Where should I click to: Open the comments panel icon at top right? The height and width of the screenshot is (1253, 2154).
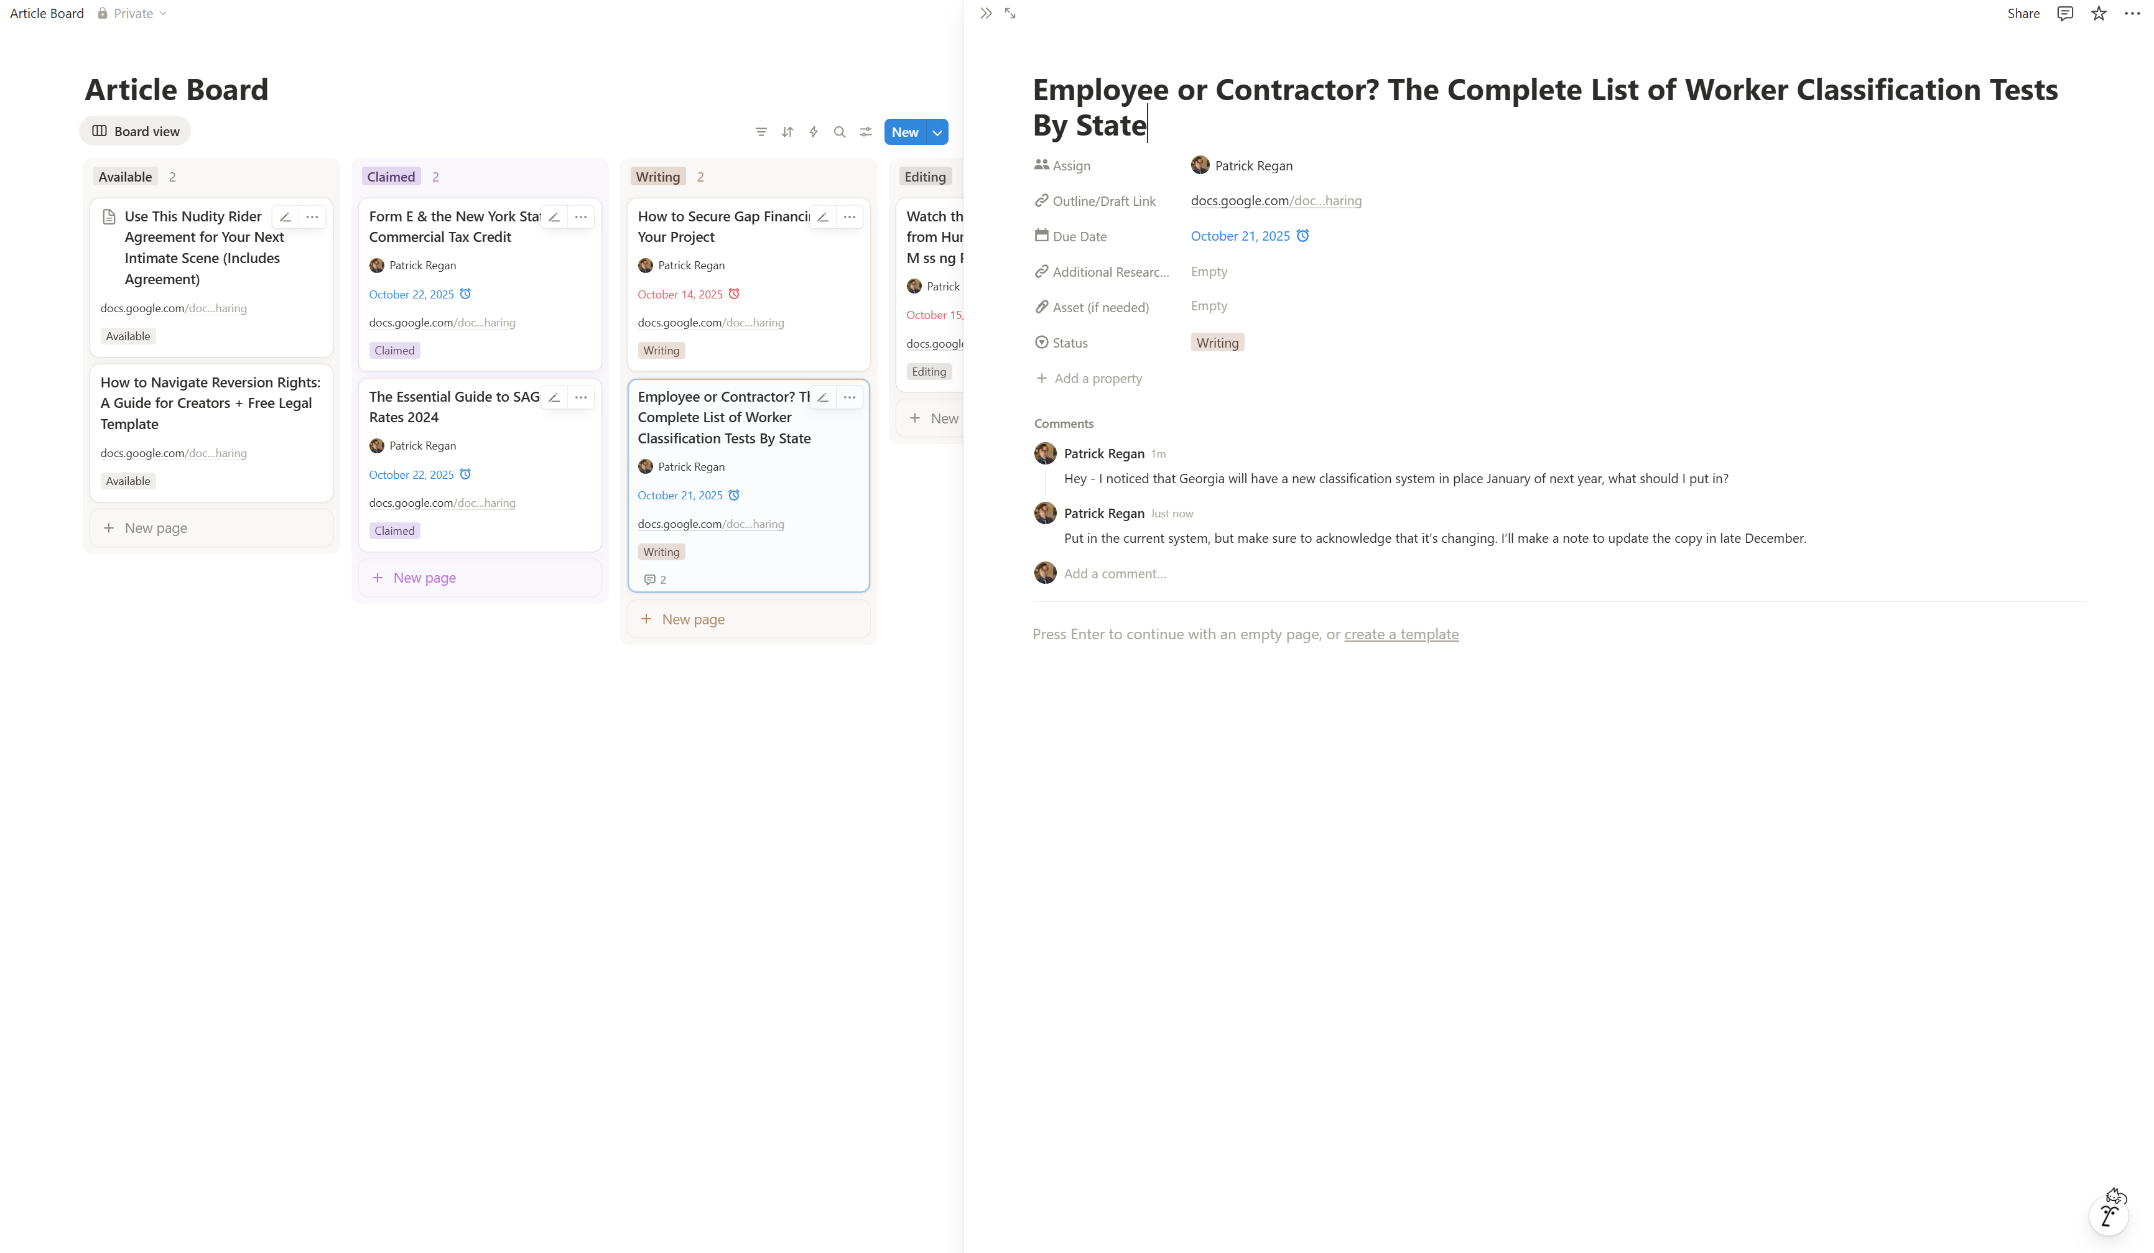2065,13
